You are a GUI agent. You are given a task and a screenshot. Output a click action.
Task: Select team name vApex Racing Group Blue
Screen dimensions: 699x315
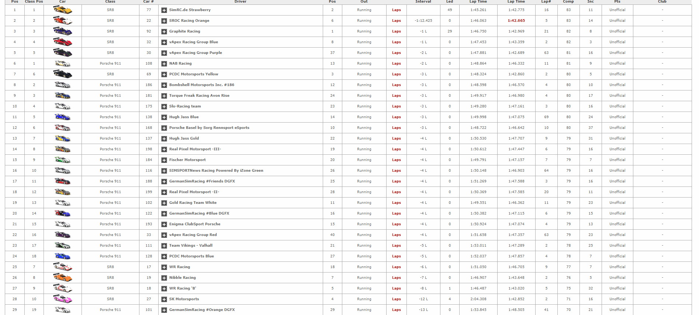194,42
